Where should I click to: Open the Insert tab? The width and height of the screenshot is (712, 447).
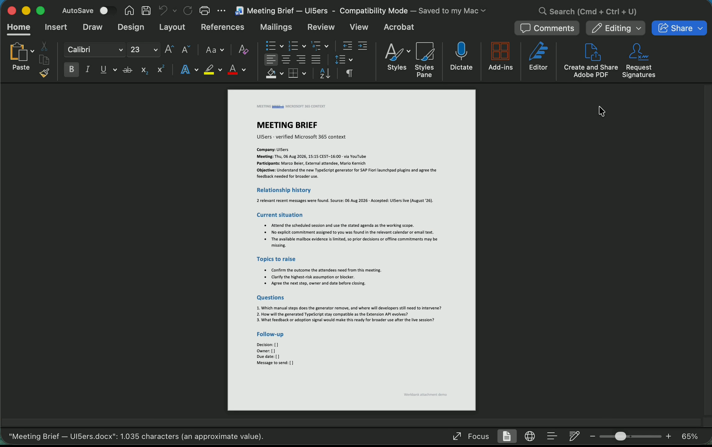[x=56, y=27]
